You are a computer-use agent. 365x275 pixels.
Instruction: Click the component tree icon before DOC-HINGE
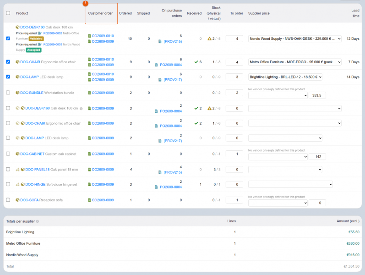tap(17, 184)
